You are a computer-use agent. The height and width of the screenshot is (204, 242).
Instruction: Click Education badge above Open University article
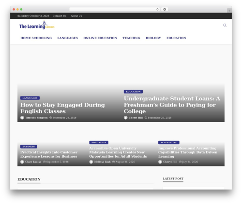click(99, 142)
